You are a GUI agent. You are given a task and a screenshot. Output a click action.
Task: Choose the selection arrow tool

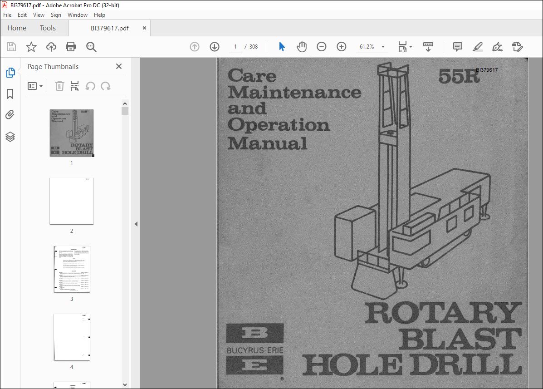[282, 47]
